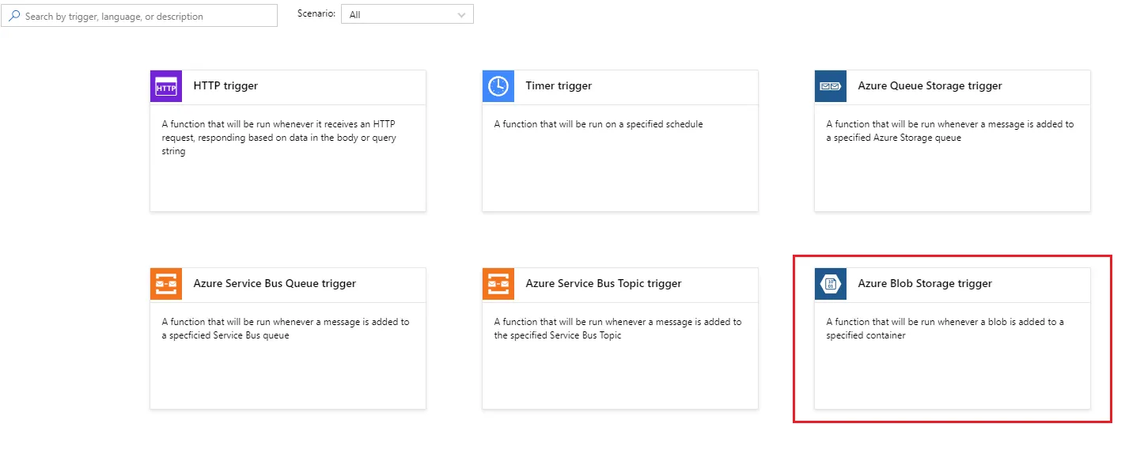Screen dimensions: 1125x450
Task: Click the Timer trigger clock icon
Action: pos(498,86)
